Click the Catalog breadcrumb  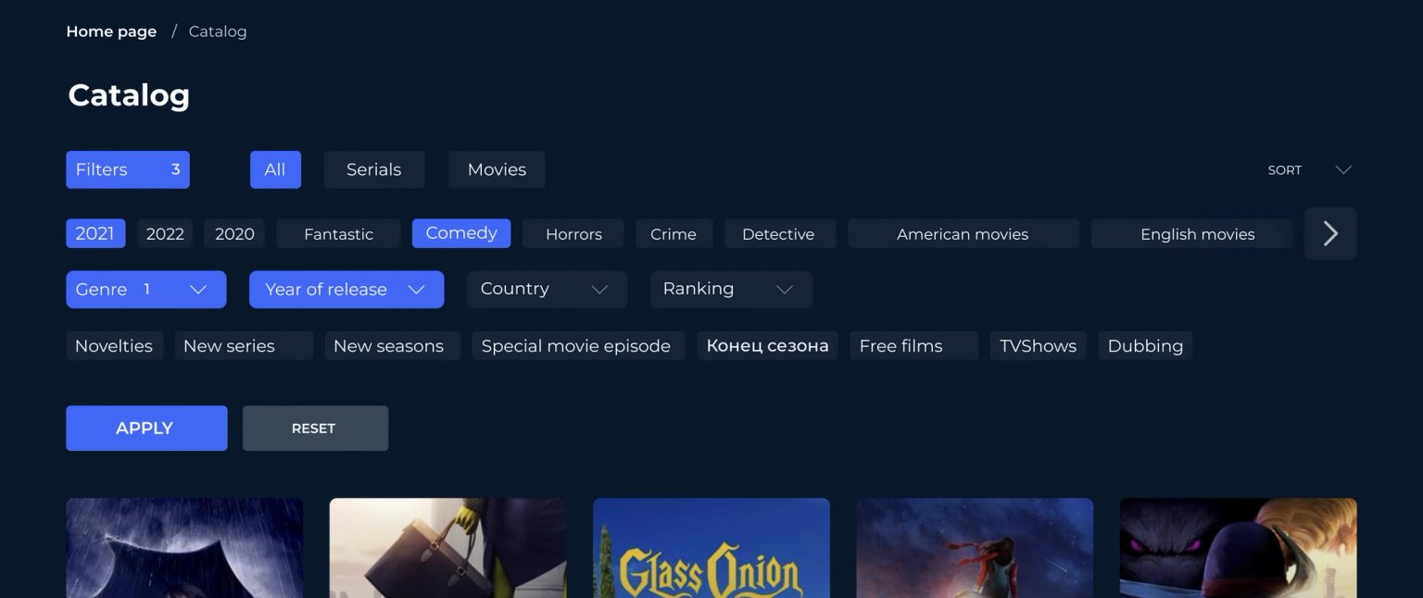(x=218, y=31)
